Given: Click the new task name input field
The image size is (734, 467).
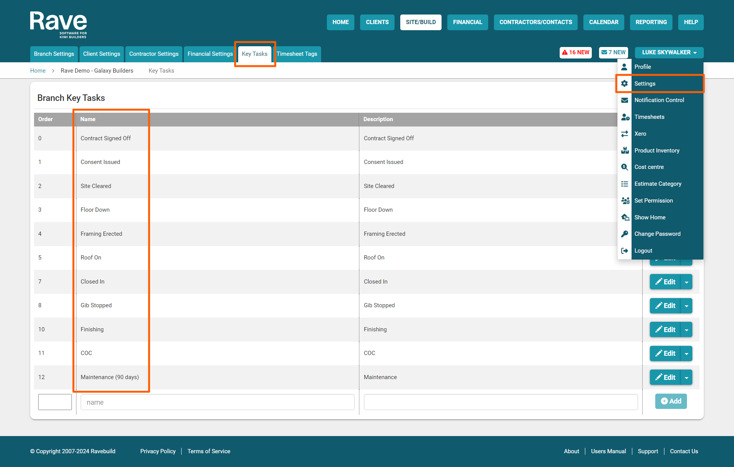Looking at the screenshot, I should 218,402.
